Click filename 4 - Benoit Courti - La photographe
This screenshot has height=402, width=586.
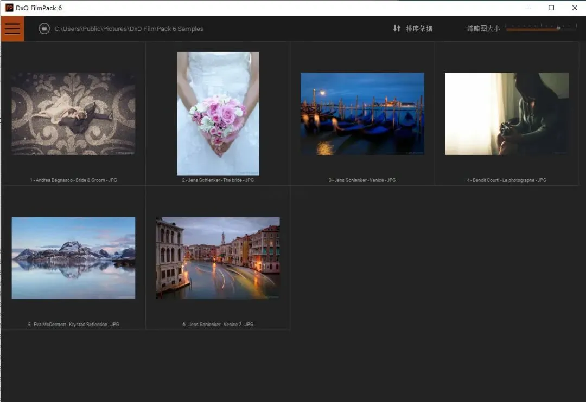click(x=506, y=180)
